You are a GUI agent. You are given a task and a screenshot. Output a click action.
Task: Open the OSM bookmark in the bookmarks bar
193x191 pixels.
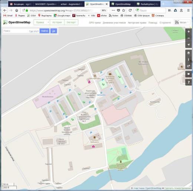point(32,16)
